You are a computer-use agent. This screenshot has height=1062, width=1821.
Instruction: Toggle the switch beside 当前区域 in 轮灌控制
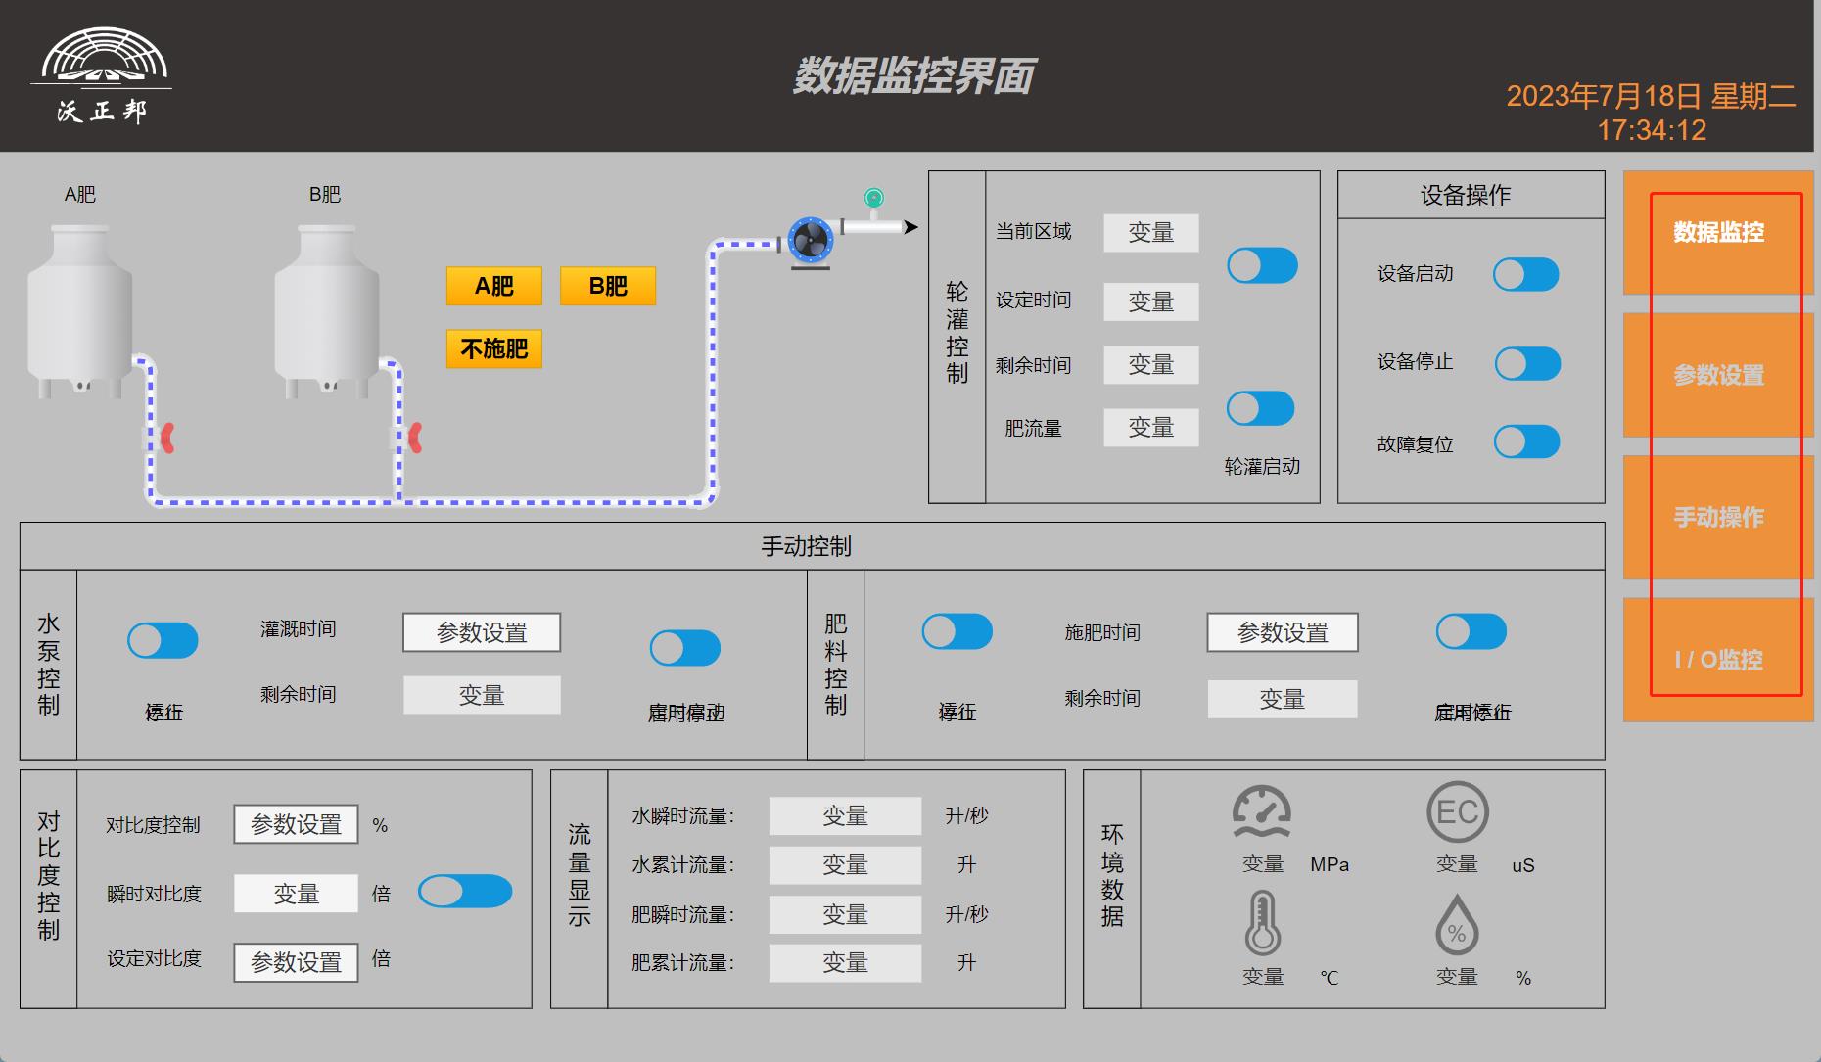point(1263,265)
